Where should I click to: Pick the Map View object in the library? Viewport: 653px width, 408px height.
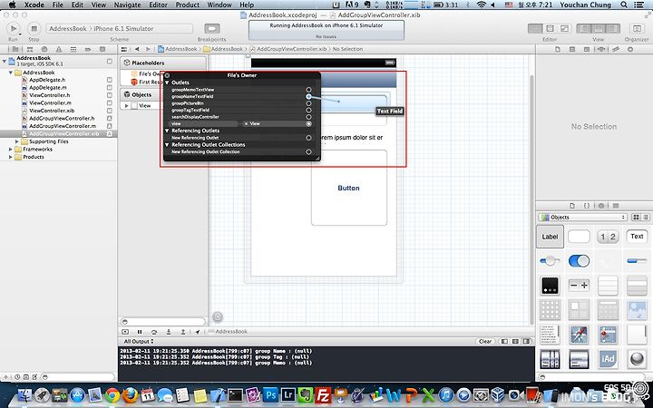click(x=608, y=335)
